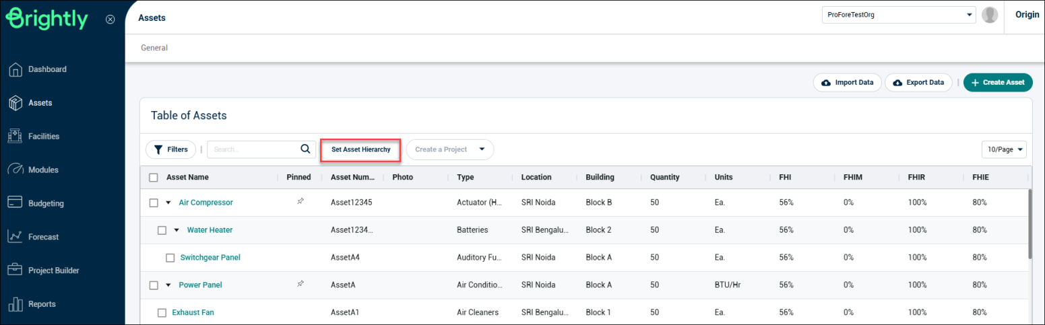
Task: Open Modules gauge icon
Action: click(15, 170)
